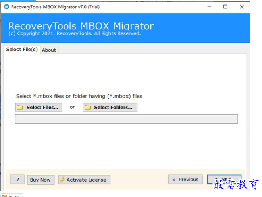The width and height of the screenshot is (262, 197).
Task: Click the Buy Now button
Action: [41, 180]
